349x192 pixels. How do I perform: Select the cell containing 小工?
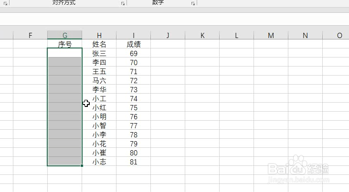(x=99, y=98)
